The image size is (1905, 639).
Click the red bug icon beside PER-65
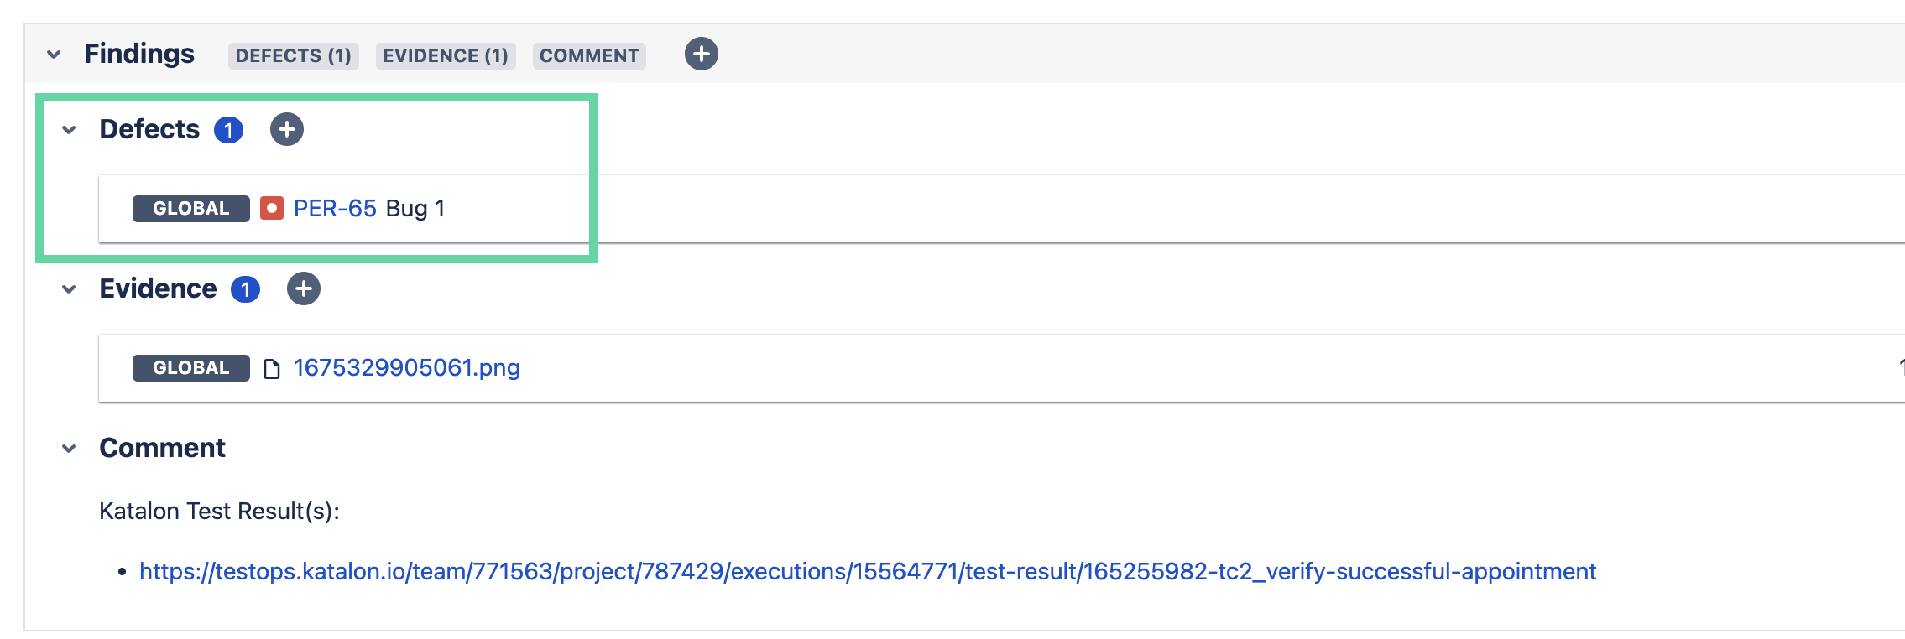click(x=271, y=208)
